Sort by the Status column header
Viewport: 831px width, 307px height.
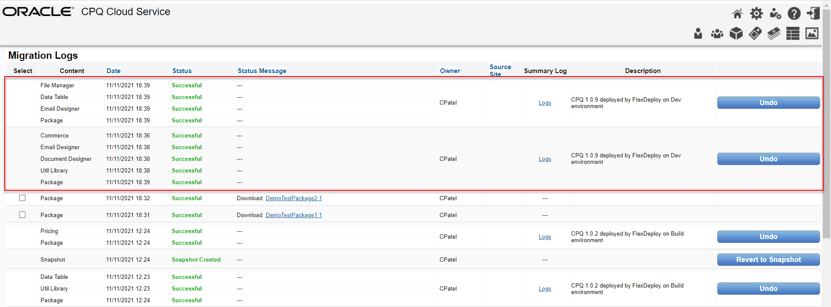[182, 71]
